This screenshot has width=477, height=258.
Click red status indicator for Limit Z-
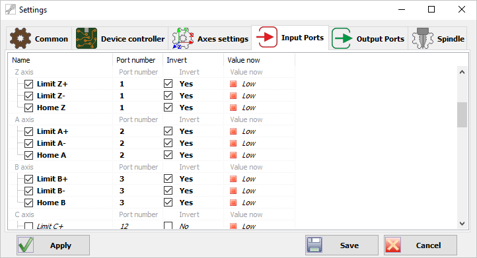tap(233, 96)
